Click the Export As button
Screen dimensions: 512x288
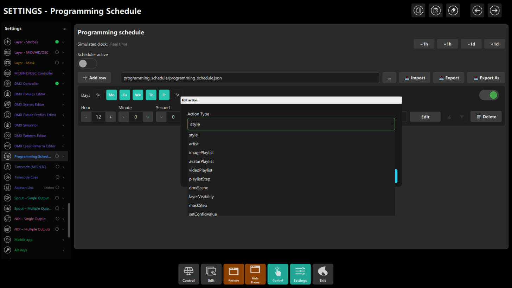(x=486, y=78)
